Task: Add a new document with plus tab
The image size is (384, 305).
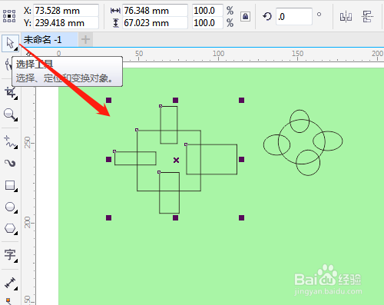Action: [x=85, y=39]
